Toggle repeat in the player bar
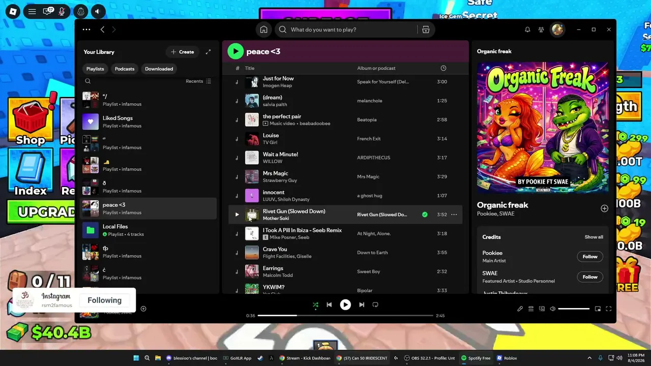651x366 pixels. pos(375,304)
